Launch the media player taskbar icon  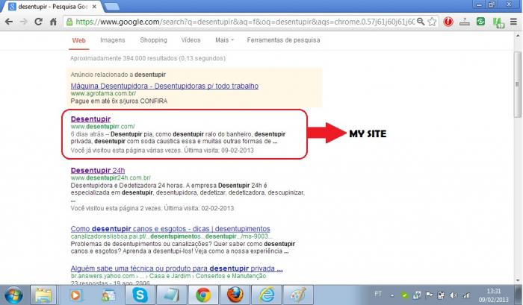(x=75, y=295)
